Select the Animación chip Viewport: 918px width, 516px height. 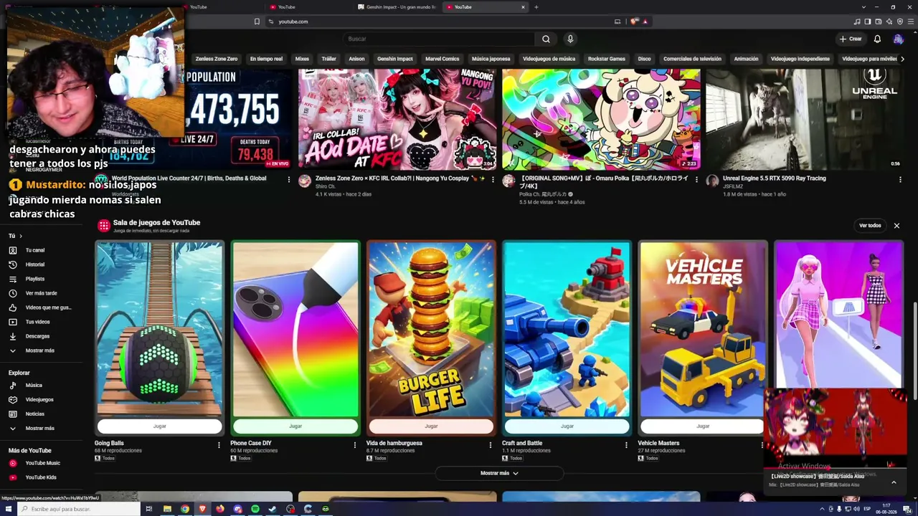[x=746, y=59]
